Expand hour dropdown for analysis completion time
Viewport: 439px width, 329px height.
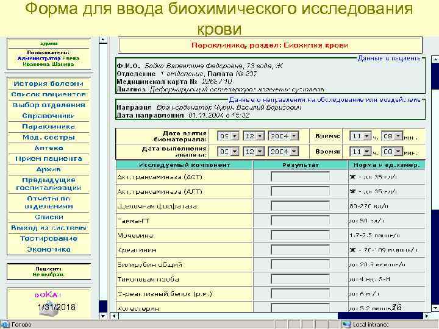pos(367,151)
